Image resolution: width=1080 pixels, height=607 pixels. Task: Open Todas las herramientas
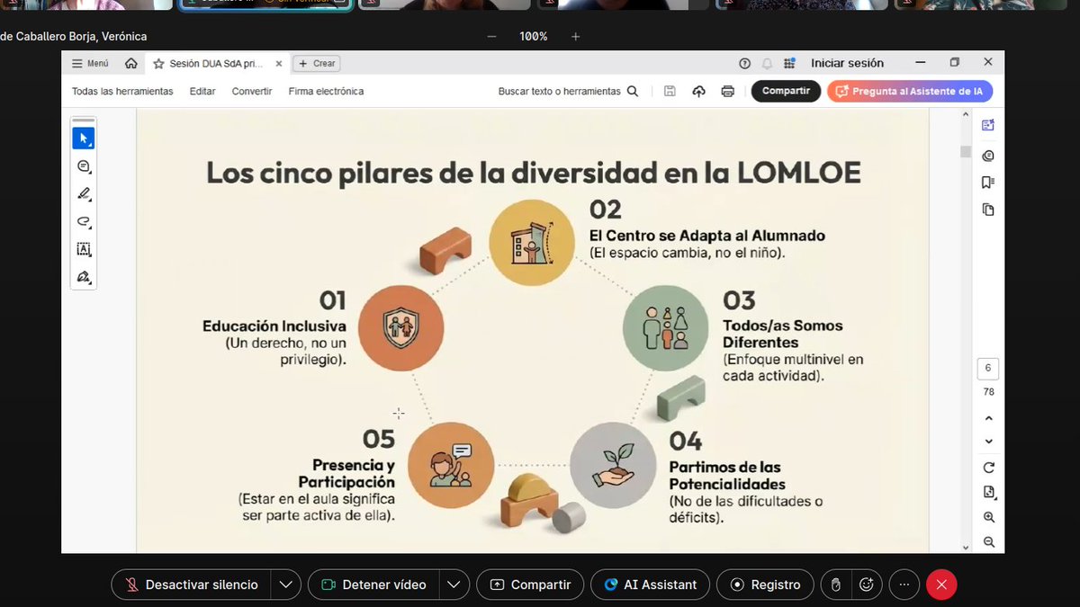122,92
